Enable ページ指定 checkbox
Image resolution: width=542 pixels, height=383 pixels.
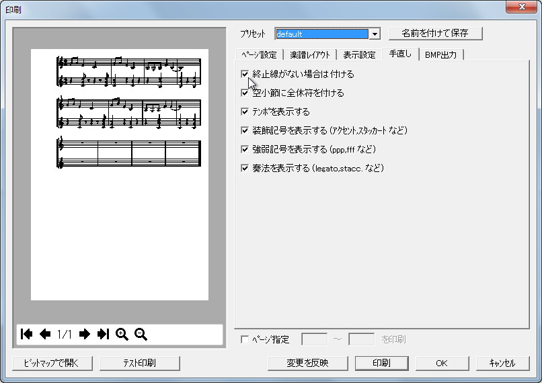click(245, 339)
